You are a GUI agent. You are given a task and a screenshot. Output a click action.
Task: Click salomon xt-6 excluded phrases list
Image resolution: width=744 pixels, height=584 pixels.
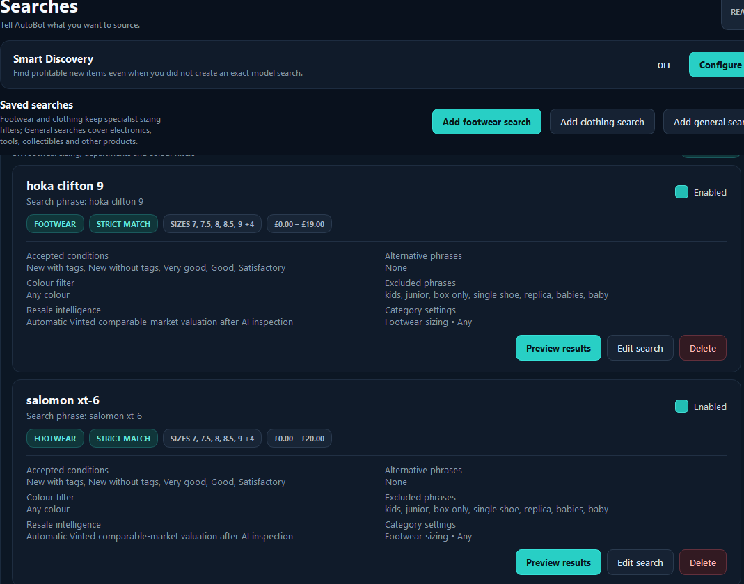496,509
